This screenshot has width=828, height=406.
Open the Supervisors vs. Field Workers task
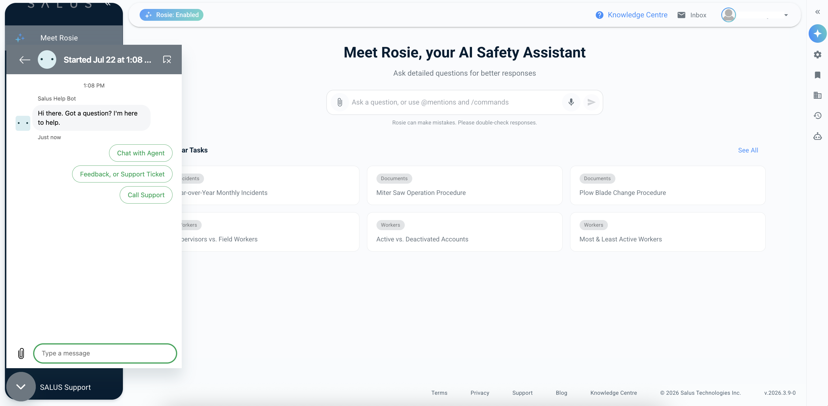coord(270,232)
